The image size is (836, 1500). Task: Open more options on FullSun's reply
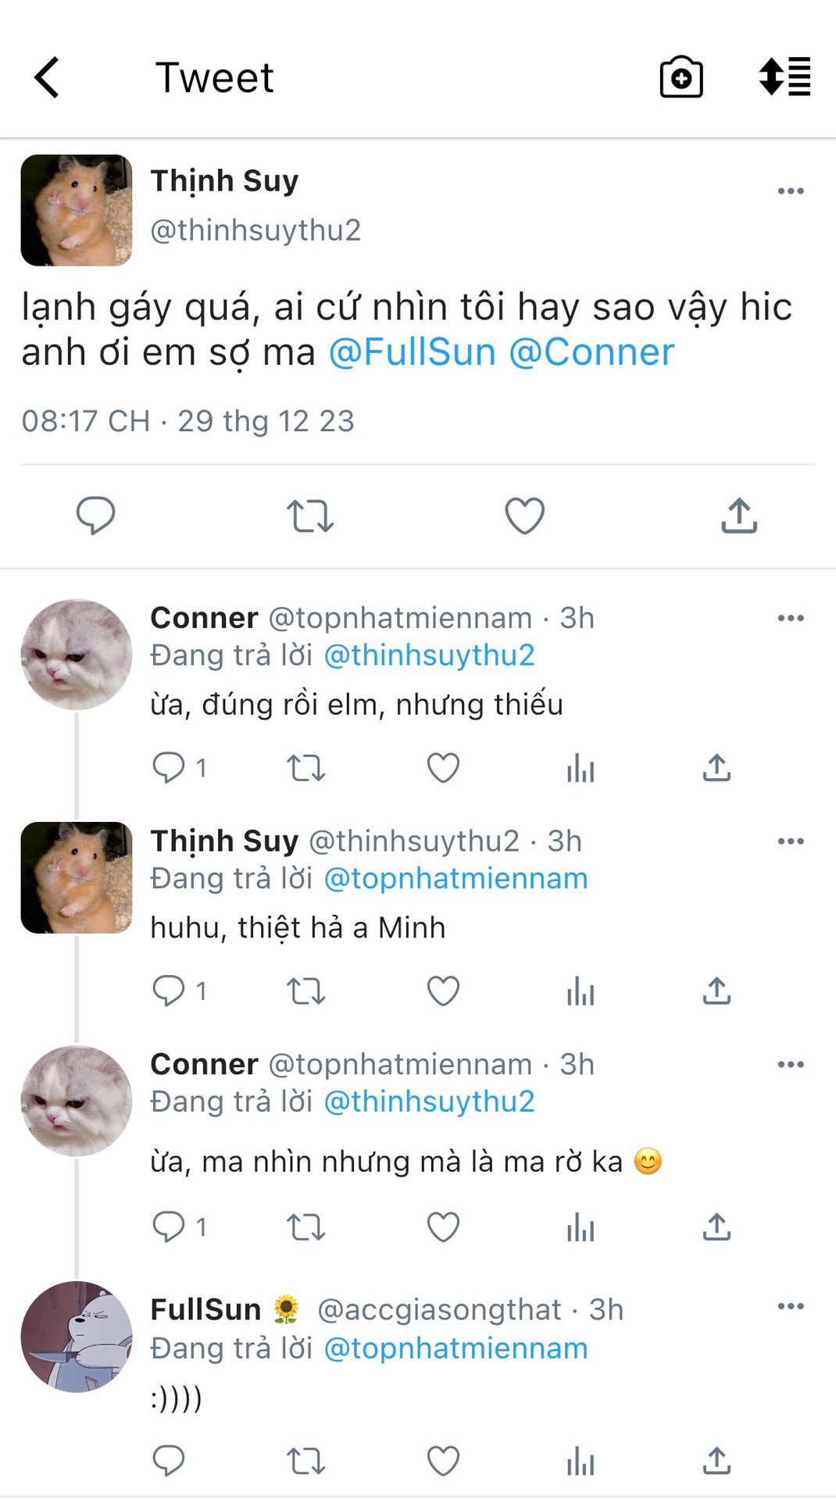(x=791, y=1305)
